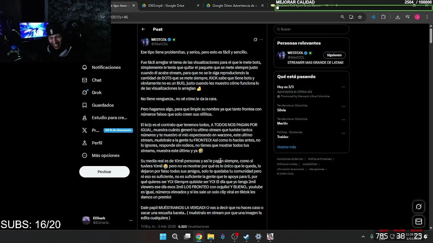Go back using the Post arrow
433x243 pixels.
click(x=143, y=29)
